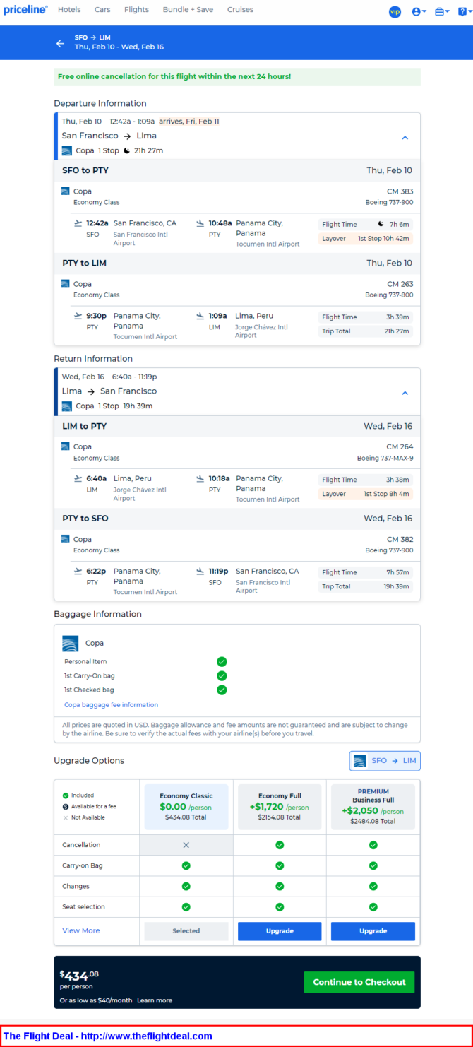The height and width of the screenshot is (1047, 473).
Task: Click the Copa logo in departure summary
Action: (x=67, y=150)
